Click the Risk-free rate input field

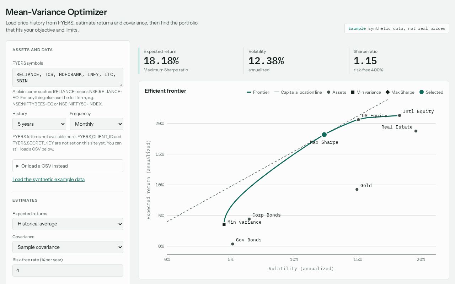(68, 271)
